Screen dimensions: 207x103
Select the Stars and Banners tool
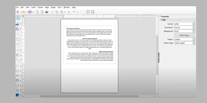click(x=17, y=90)
